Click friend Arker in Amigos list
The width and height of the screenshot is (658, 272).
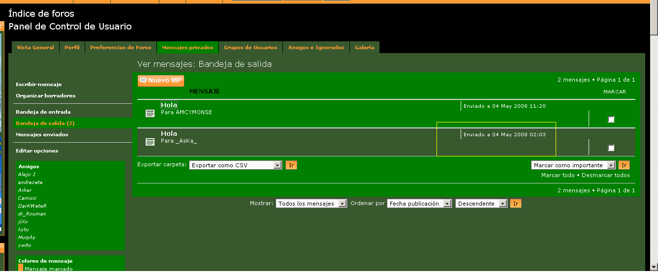pyautogui.click(x=25, y=190)
